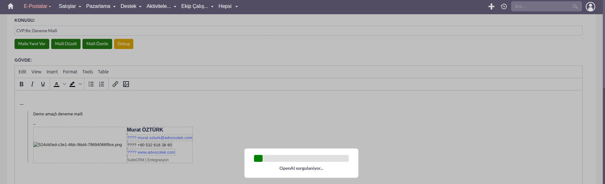605x184 pixels.
Task: Apply the text color swatch
Action: coord(57,84)
